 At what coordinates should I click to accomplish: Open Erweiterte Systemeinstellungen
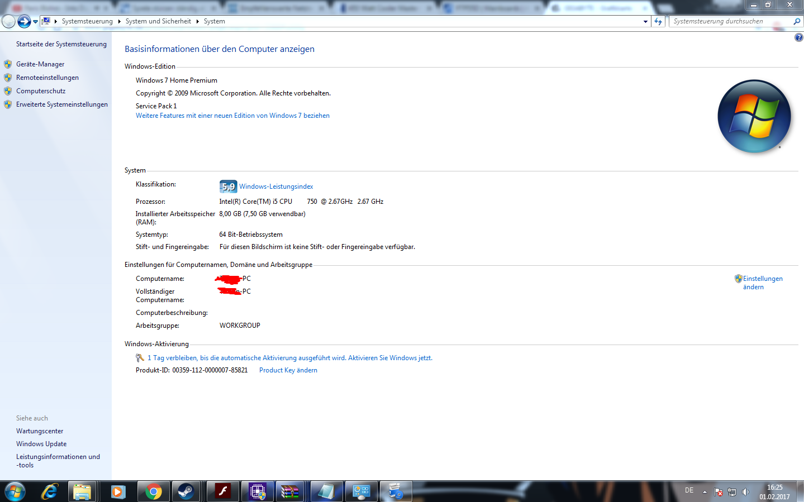point(62,104)
